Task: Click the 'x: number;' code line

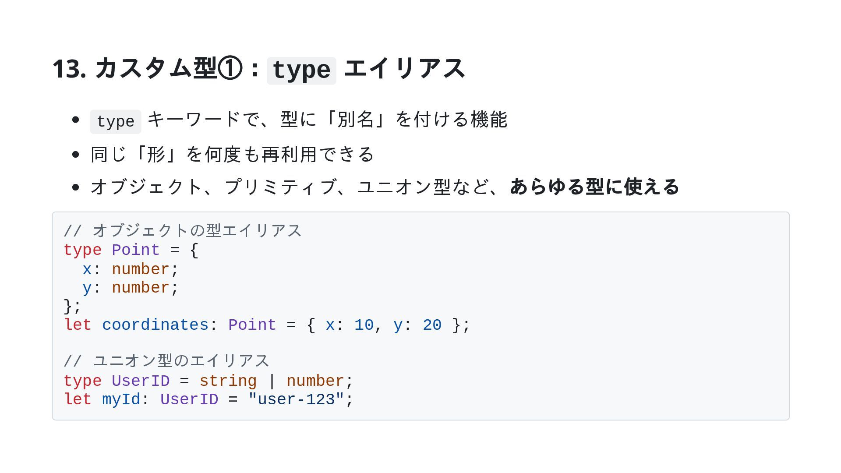Action: (131, 269)
